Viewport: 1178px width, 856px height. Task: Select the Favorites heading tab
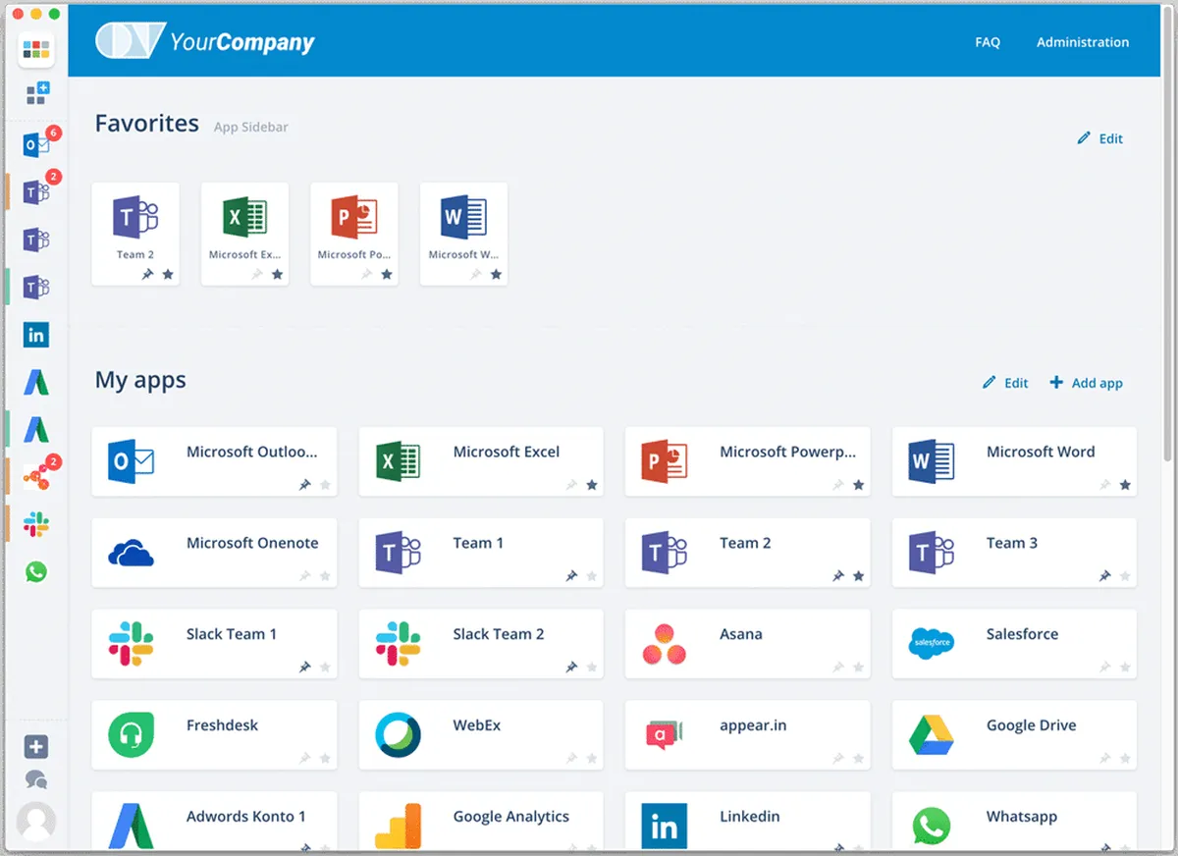pos(147,124)
